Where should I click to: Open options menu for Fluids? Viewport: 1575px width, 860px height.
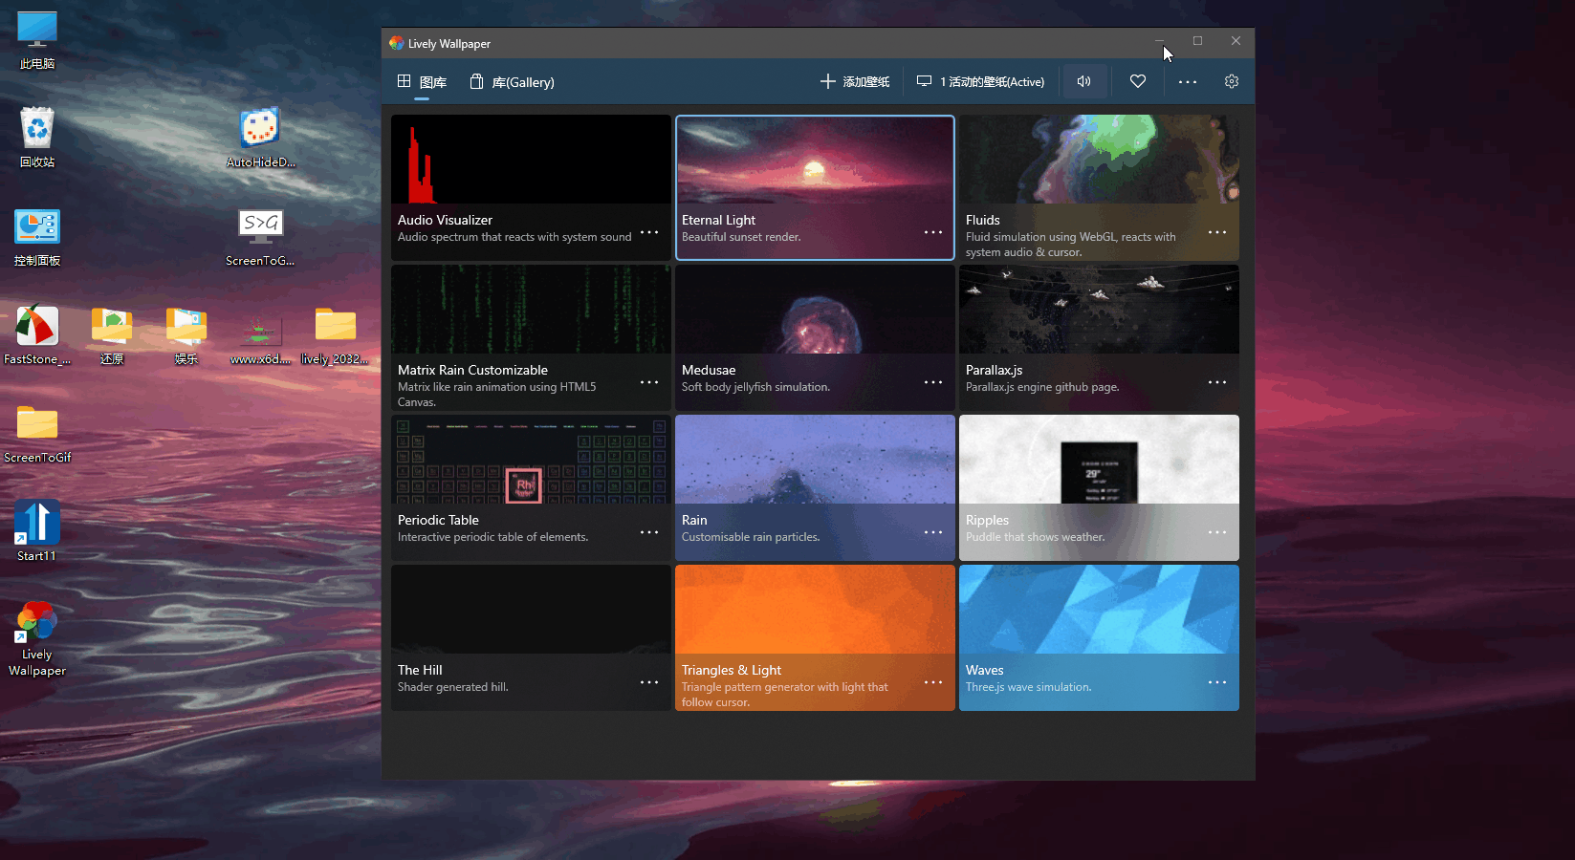[x=1217, y=232]
